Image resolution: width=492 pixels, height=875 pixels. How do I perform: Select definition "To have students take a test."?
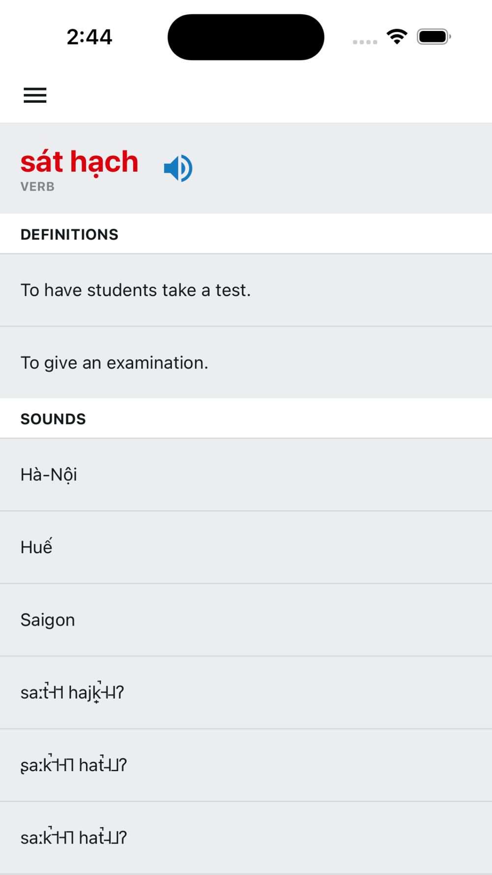136,290
